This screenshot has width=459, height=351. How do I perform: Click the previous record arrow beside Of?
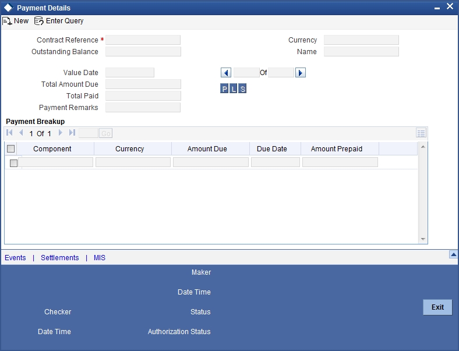tap(226, 73)
